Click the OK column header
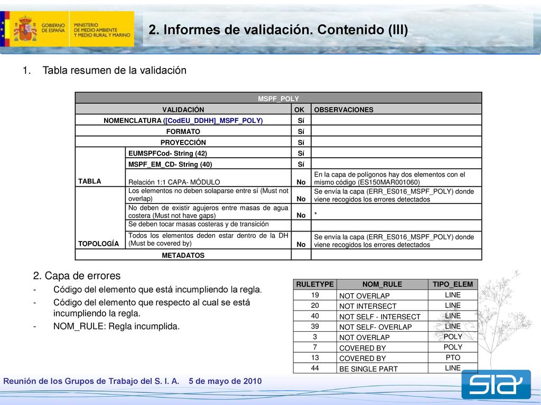The image size is (541, 405). [301, 109]
